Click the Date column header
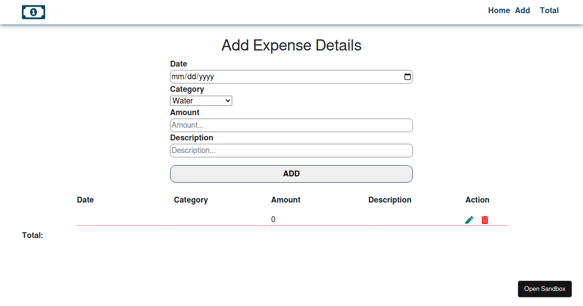583x306 pixels. [85, 200]
